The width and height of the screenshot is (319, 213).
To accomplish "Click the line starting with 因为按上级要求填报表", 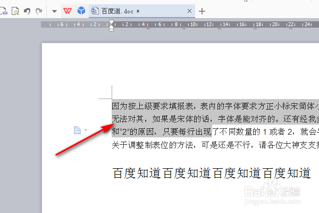I will [x=215, y=106].
